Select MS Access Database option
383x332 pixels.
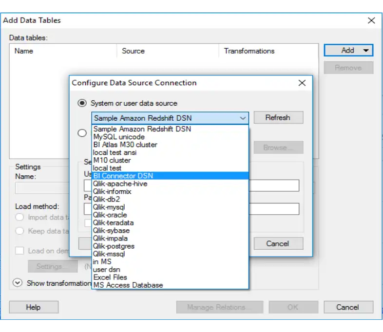click(128, 285)
